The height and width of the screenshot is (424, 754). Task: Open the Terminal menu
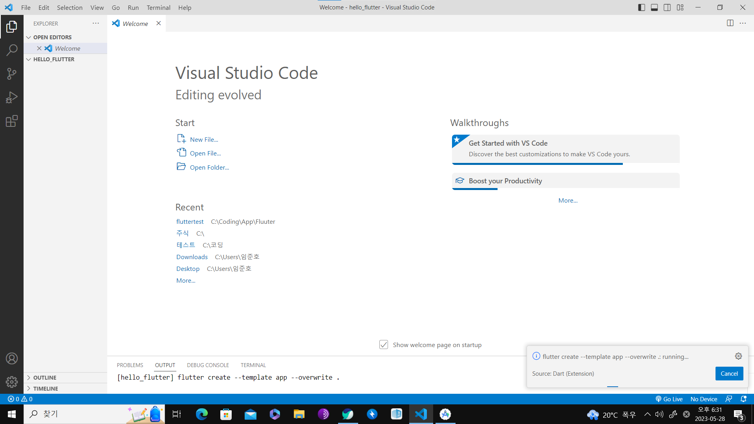click(158, 7)
